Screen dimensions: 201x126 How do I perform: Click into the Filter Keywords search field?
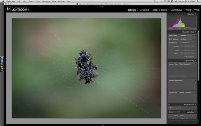(x=182, y=108)
